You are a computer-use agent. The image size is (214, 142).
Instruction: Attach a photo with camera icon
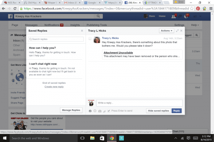pos(100,111)
